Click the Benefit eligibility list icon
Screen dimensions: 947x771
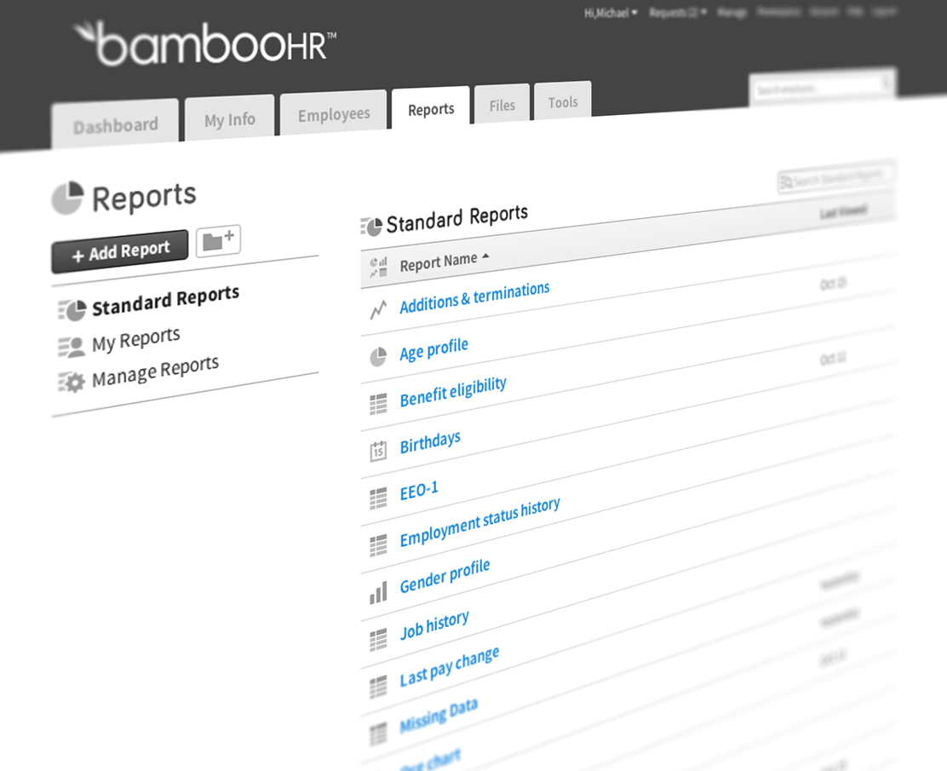tap(377, 403)
